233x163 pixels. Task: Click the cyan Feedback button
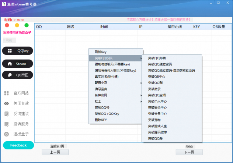tap(18, 145)
